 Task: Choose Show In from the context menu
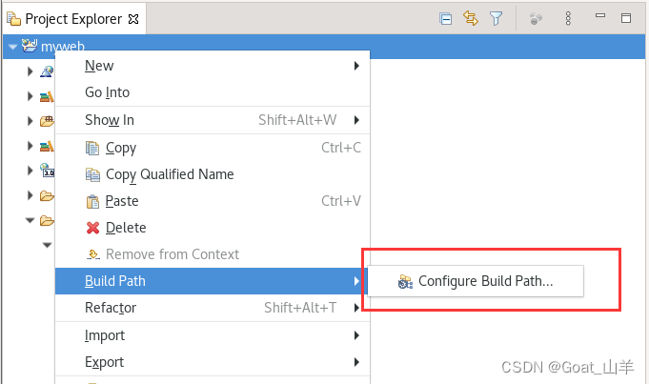point(213,120)
